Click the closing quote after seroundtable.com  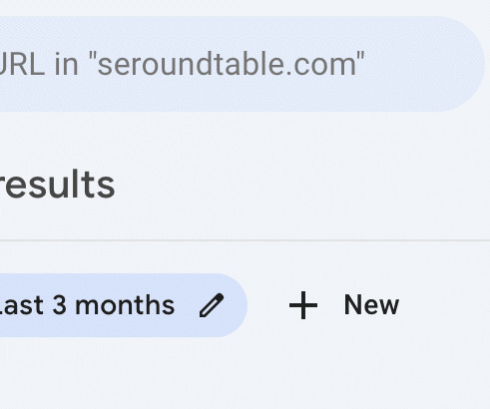361,55
